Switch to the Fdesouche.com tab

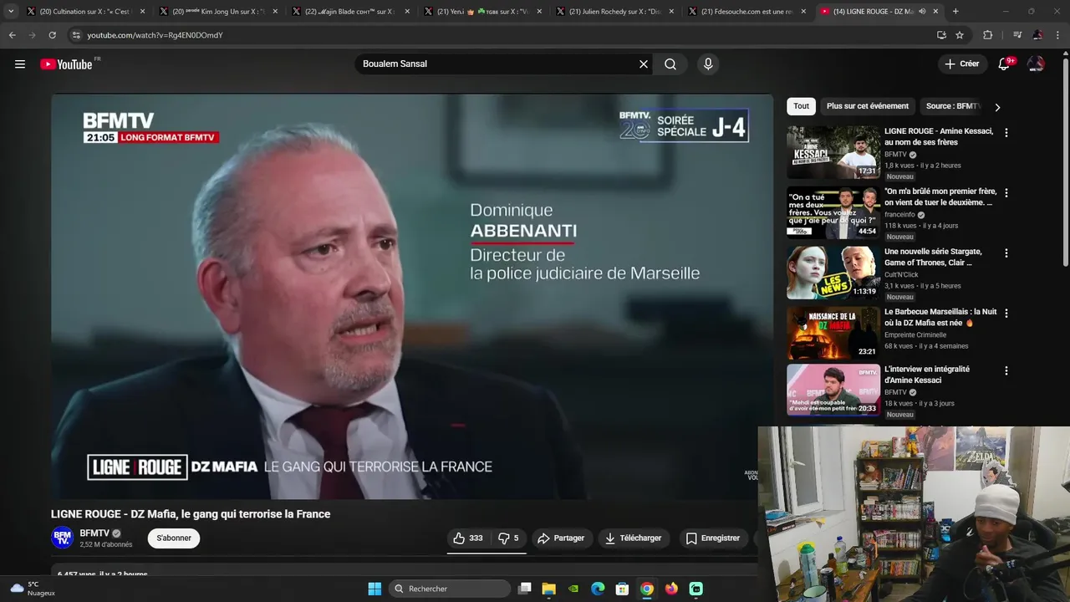point(746,12)
